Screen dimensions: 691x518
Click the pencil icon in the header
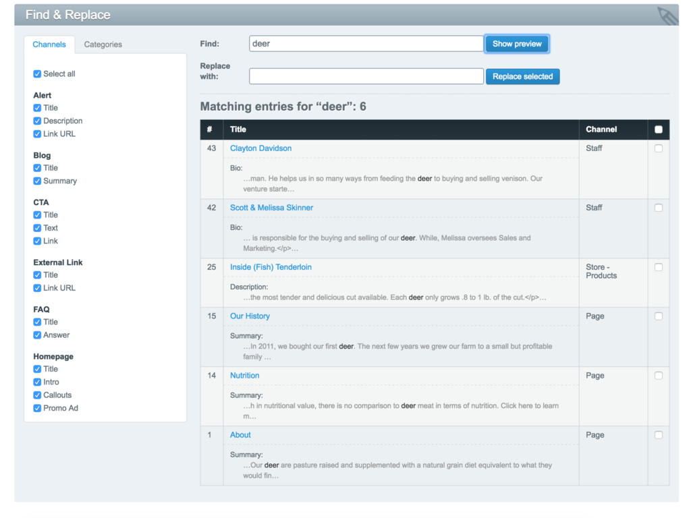pos(667,16)
